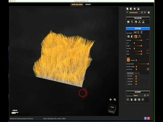This screenshot has height=122, width=163.
Task: Click the grid icon under FOLLICLES
Action: click(x=128, y=22)
